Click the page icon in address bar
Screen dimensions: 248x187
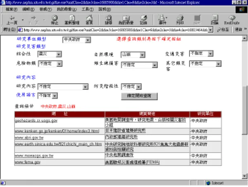point(20,30)
